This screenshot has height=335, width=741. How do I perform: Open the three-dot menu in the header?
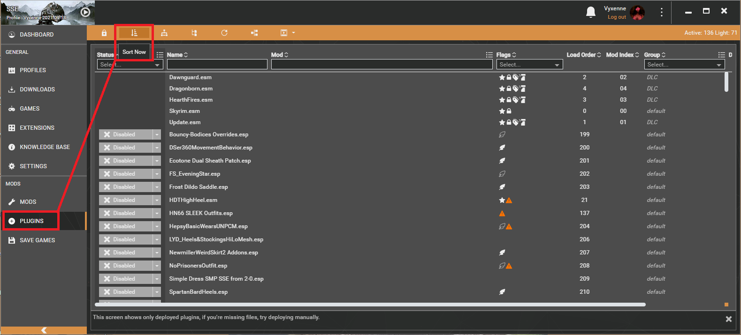click(x=662, y=12)
